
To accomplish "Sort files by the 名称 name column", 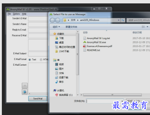I will click(85, 33).
